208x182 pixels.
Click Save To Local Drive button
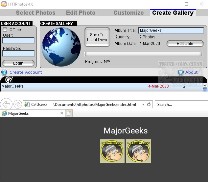[x=97, y=37]
